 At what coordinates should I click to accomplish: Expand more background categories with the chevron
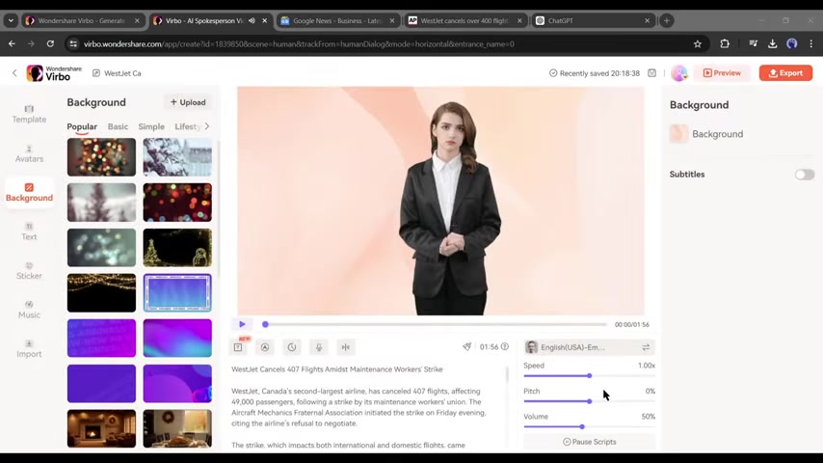tap(207, 126)
